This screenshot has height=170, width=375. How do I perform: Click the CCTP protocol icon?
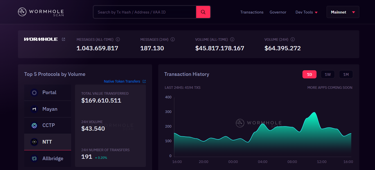(x=34, y=125)
